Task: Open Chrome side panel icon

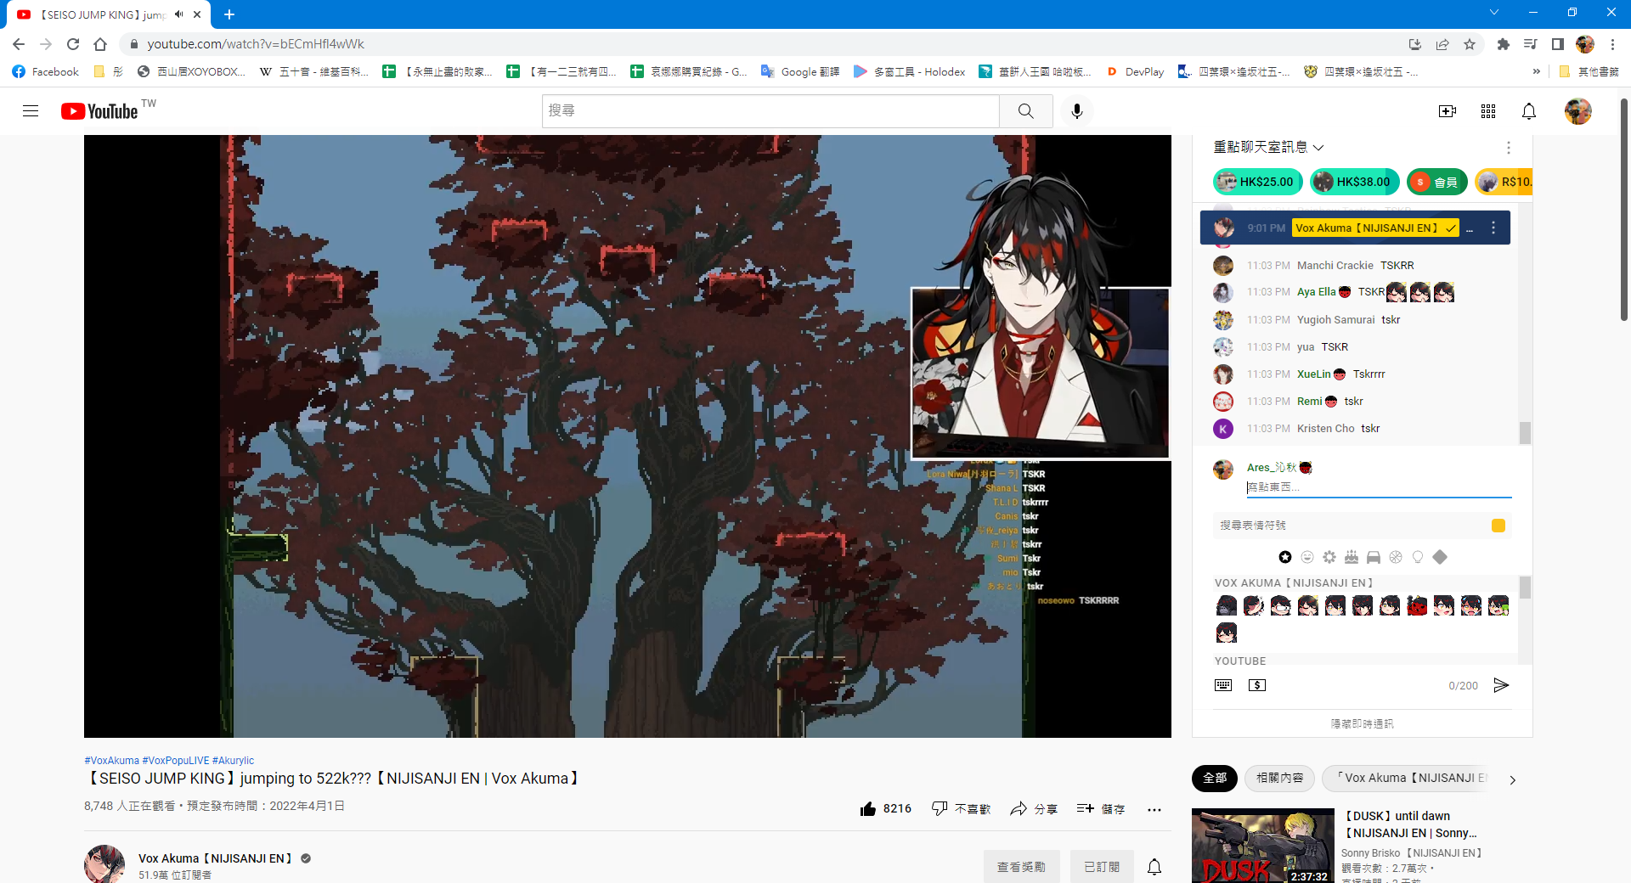Action: click(x=1558, y=44)
